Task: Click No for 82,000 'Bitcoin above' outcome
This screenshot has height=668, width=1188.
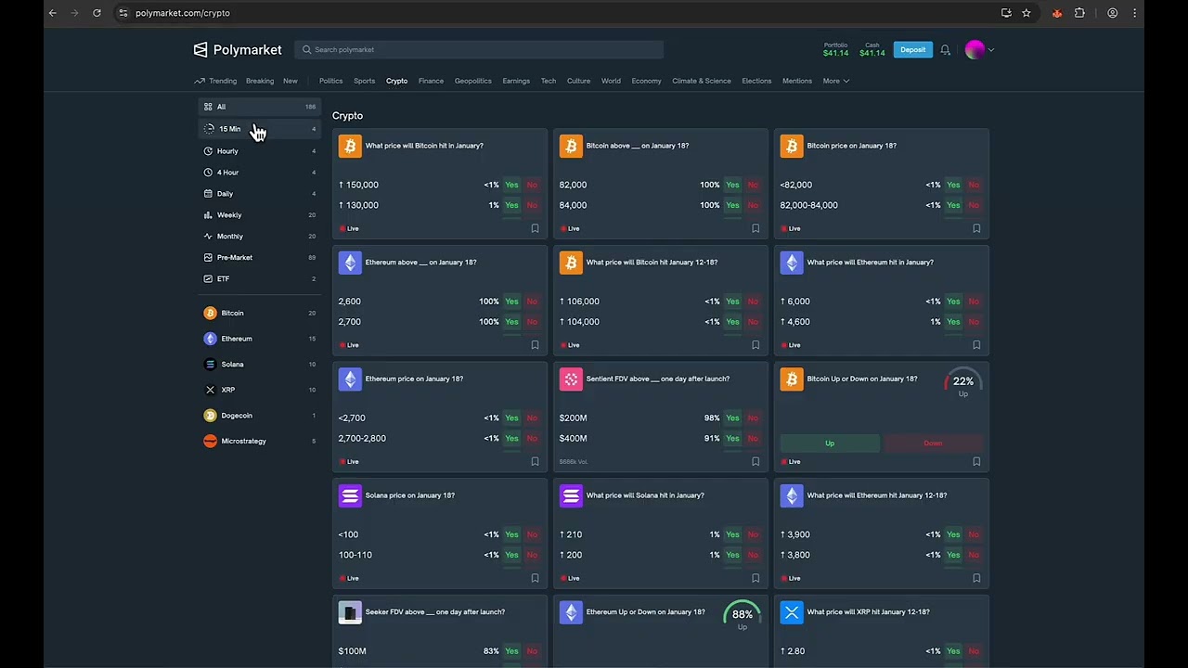Action: click(x=753, y=185)
